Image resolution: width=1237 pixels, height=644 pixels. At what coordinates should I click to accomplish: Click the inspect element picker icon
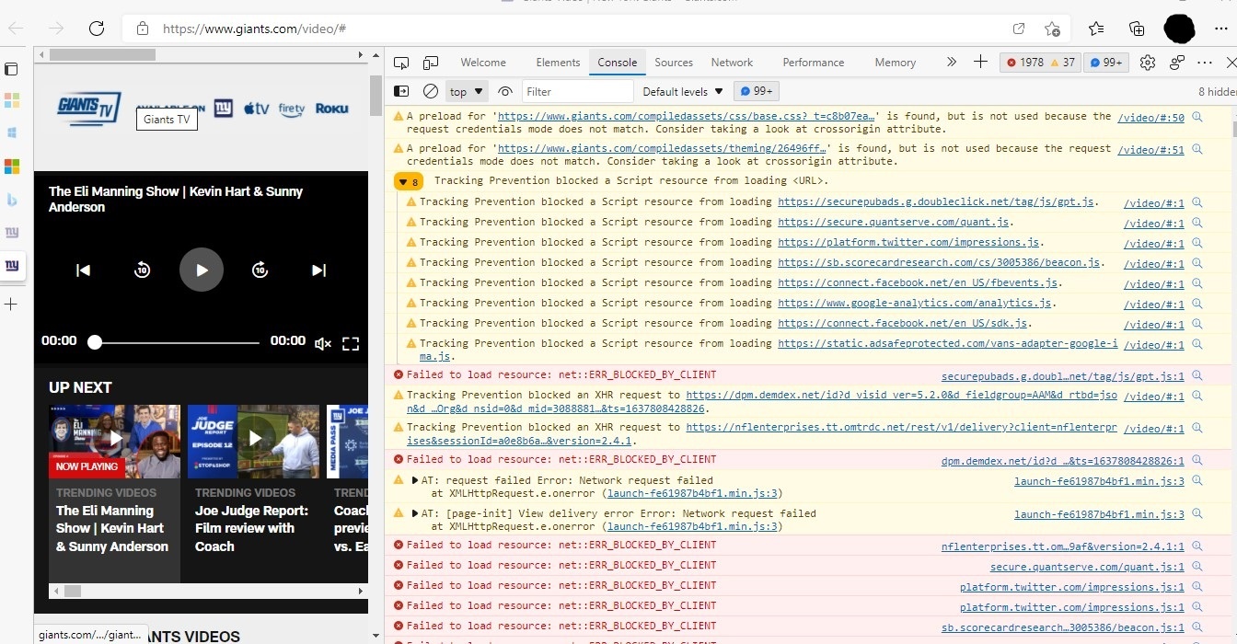[x=401, y=63]
